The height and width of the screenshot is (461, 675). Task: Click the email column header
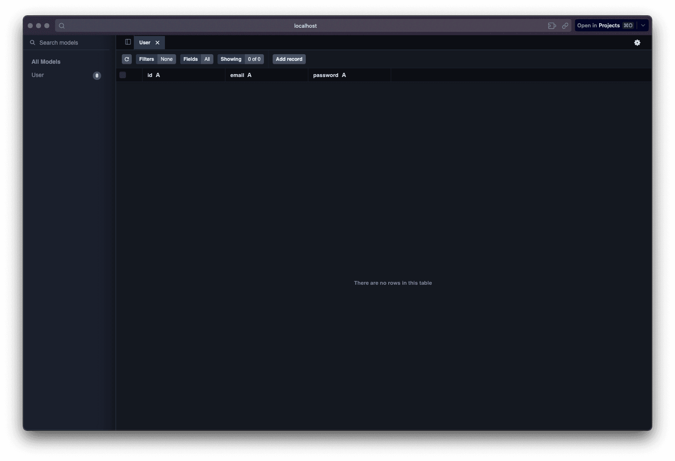click(267, 75)
